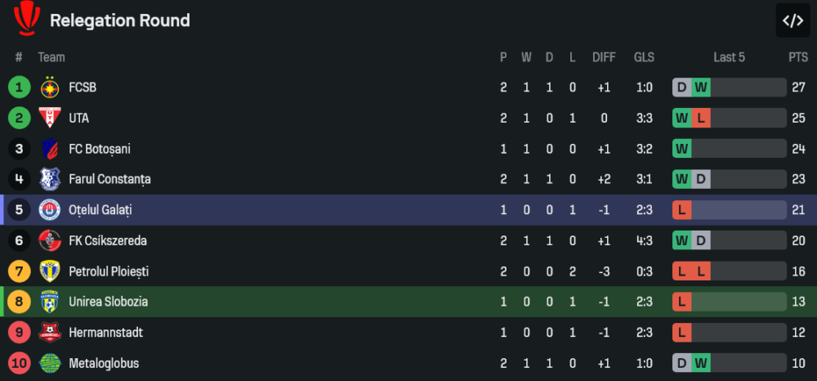This screenshot has height=381, width=817.
Task: Click the FK Csíkszereda team crest
Action: (x=50, y=240)
